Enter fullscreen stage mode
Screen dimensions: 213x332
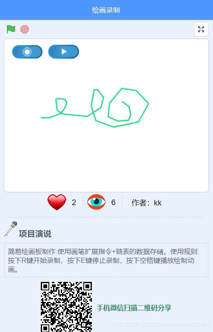tap(201, 29)
